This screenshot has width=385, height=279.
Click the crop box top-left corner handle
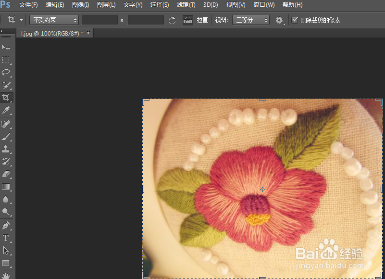(146, 102)
